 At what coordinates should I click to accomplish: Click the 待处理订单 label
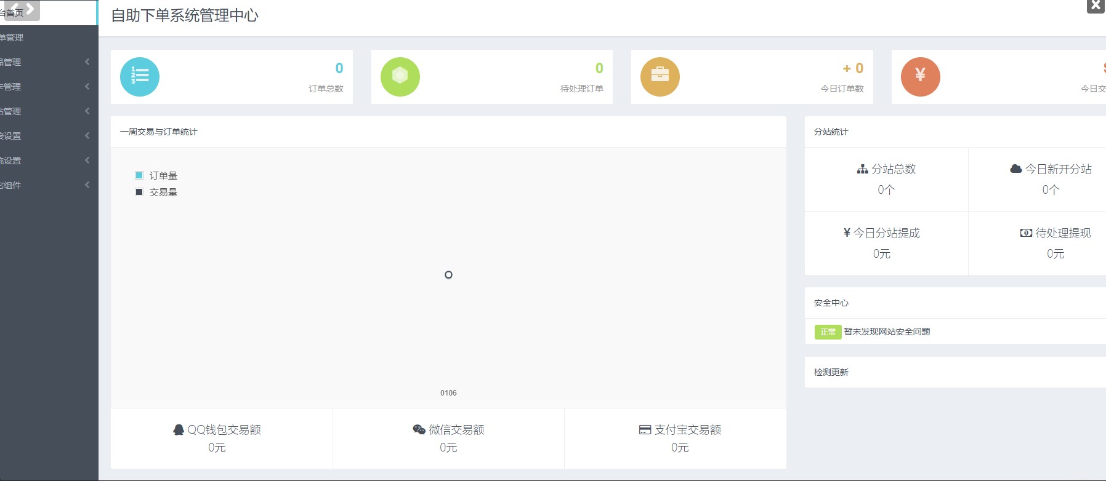coord(582,89)
